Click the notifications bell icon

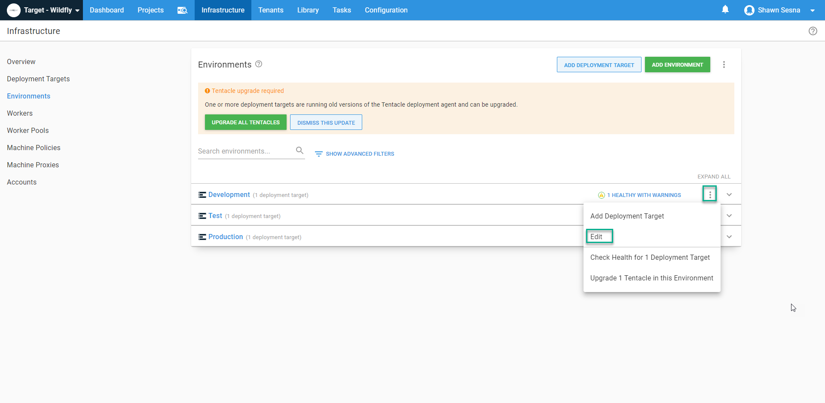click(725, 9)
